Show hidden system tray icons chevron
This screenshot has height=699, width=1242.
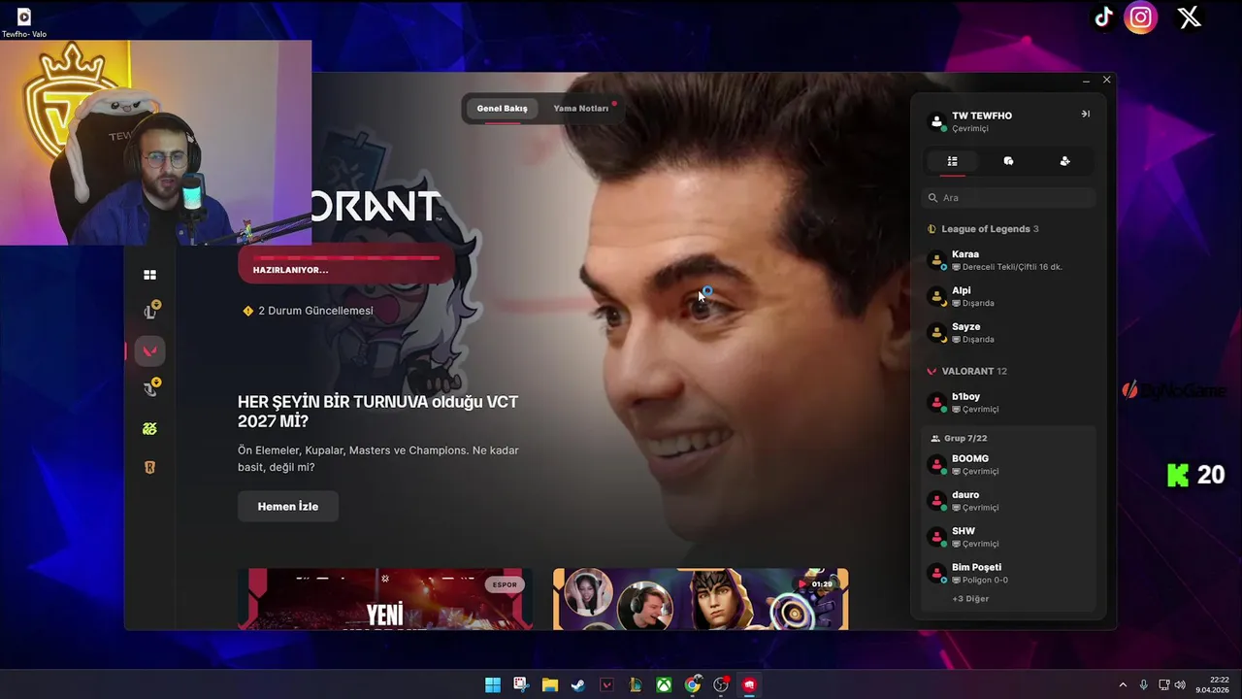[1123, 684]
